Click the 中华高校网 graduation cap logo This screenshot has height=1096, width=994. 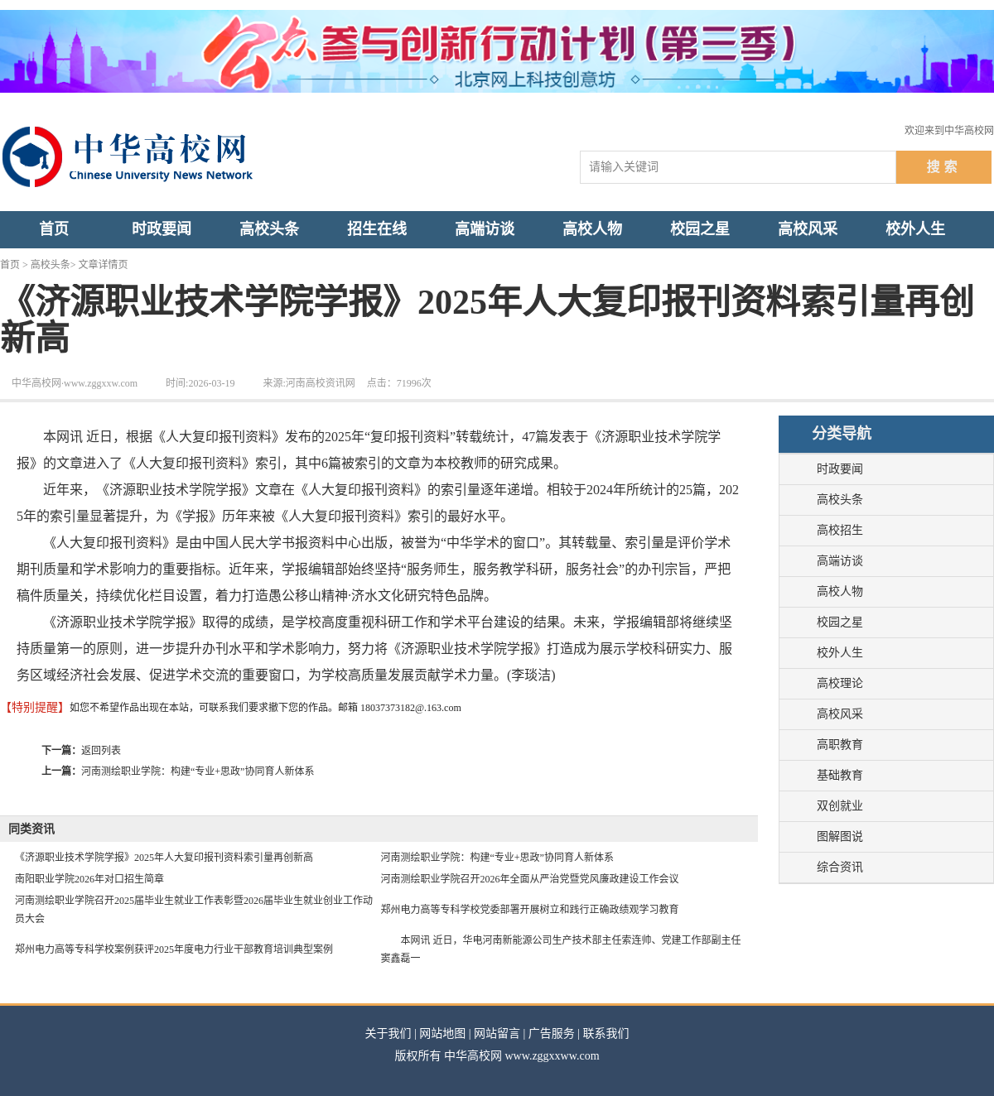click(x=33, y=157)
